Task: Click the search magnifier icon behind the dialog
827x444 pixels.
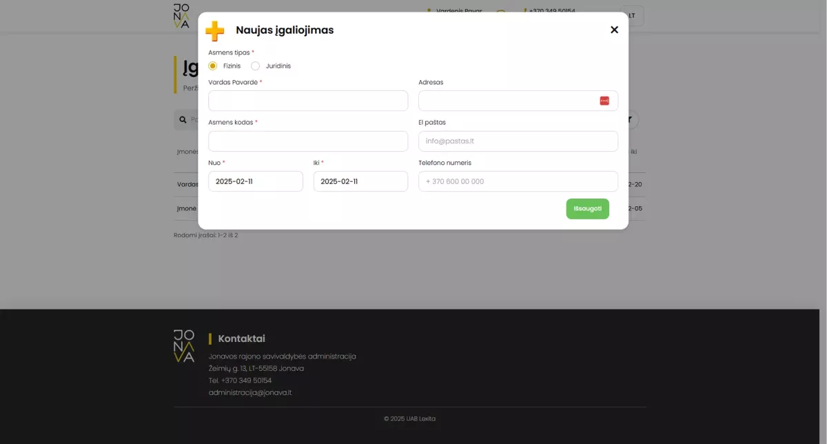Action: click(182, 119)
